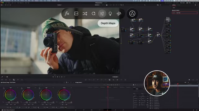
Task: Open the viewer zoom percentage dropdown
Action: click(x=2, y=5)
